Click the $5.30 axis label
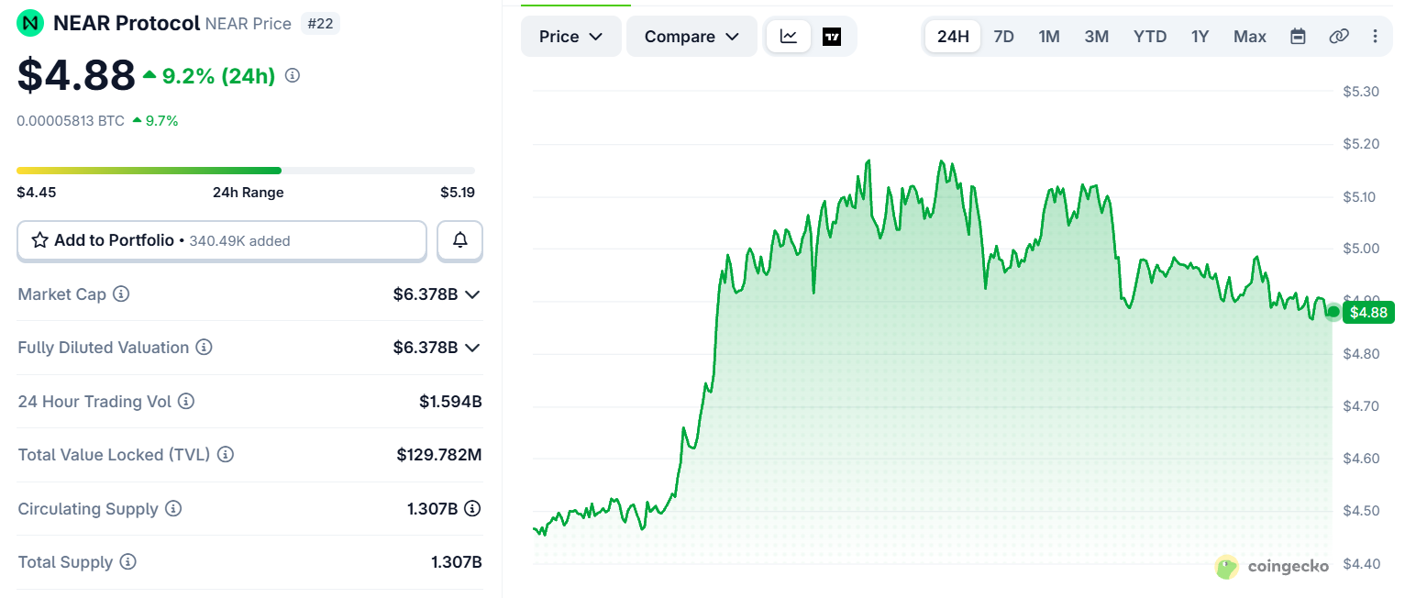Screen dimensions: 1405x598 pos(1361,92)
